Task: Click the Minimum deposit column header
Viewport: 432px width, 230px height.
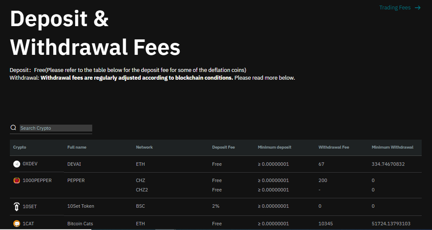Action: pyautogui.click(x=275, y=147)
